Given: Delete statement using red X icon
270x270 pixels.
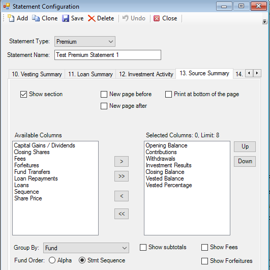Looking at the screenshot, I should (x=92, y=18).
